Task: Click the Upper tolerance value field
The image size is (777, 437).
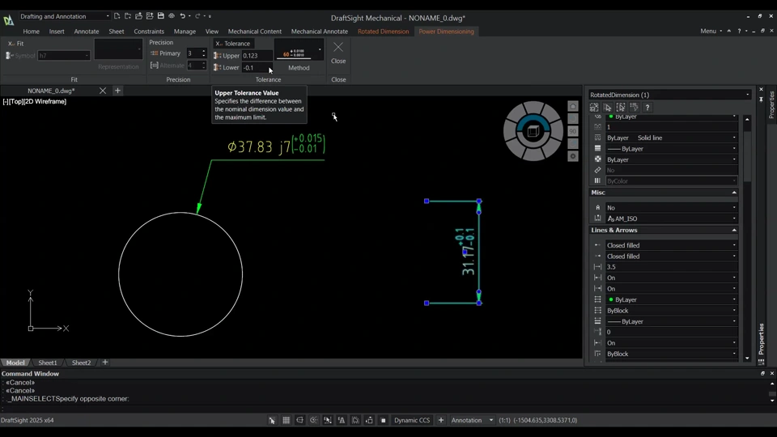Action: pyautogui.click(x=256, y=56)
